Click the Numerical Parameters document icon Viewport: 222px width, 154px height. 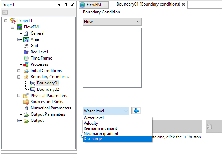(x=26, y=108)
